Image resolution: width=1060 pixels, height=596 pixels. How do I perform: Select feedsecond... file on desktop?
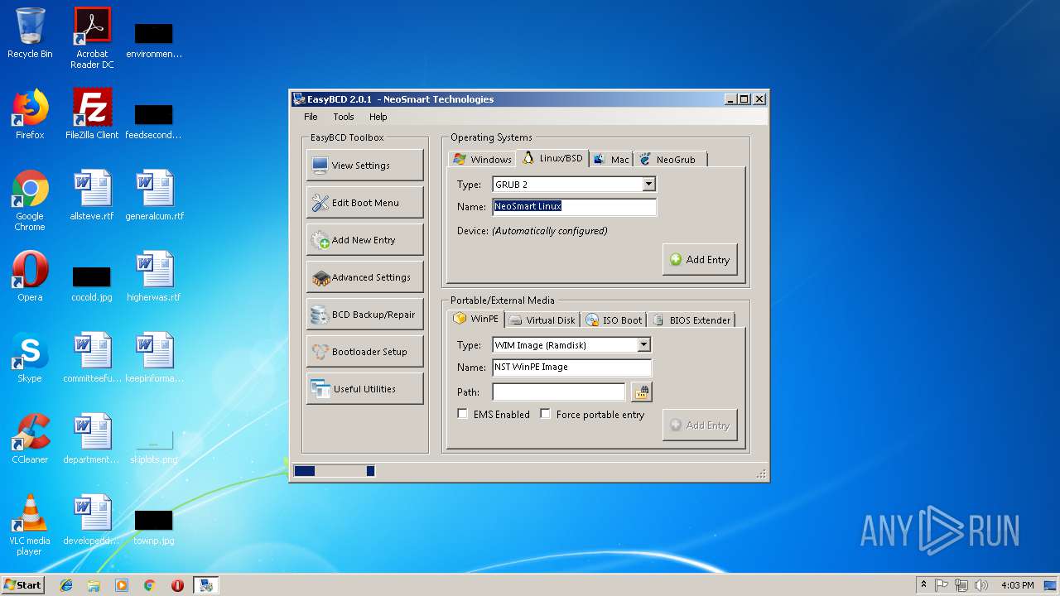[x=154, y=123]
